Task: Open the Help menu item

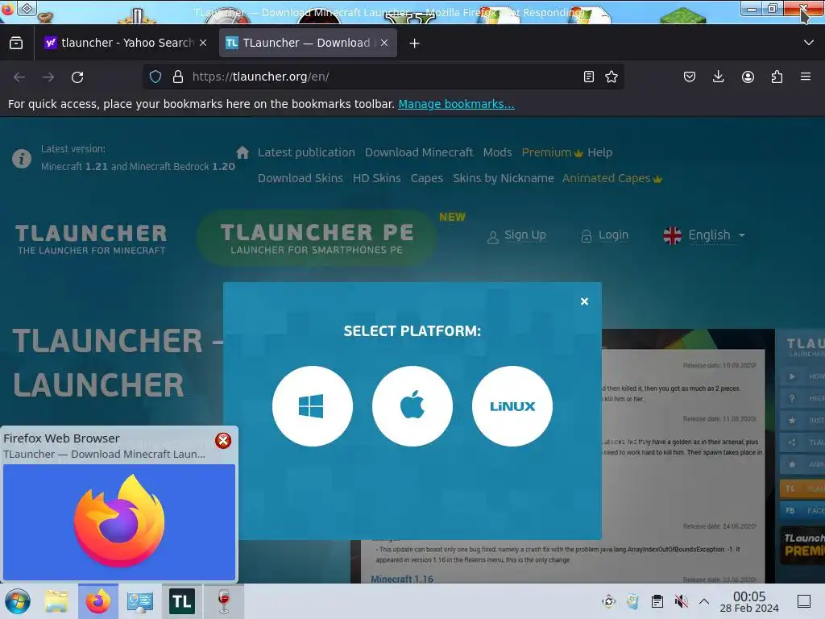Action: (599, 152)
